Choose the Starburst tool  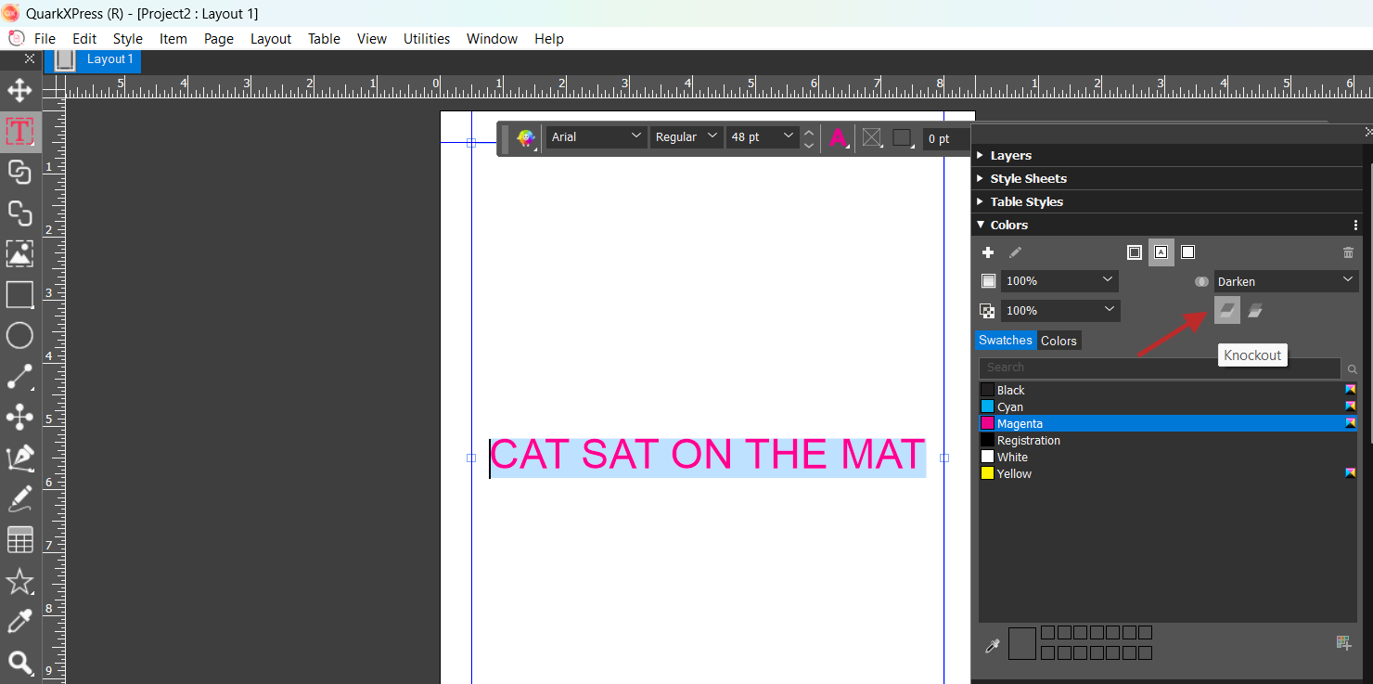point(19,581)
